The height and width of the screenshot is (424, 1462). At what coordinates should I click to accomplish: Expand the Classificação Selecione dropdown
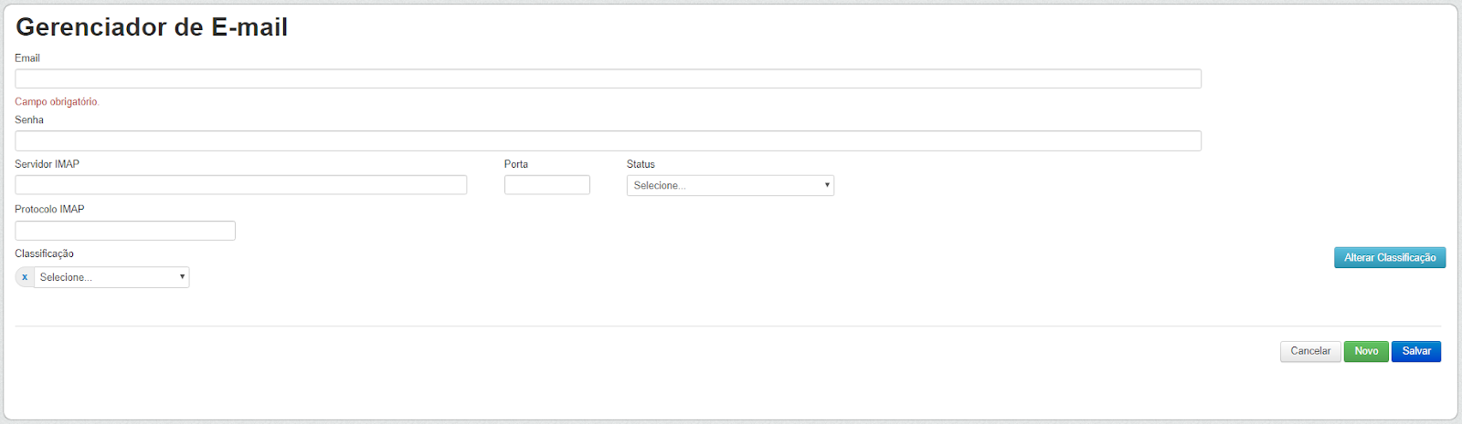point(111,277)
